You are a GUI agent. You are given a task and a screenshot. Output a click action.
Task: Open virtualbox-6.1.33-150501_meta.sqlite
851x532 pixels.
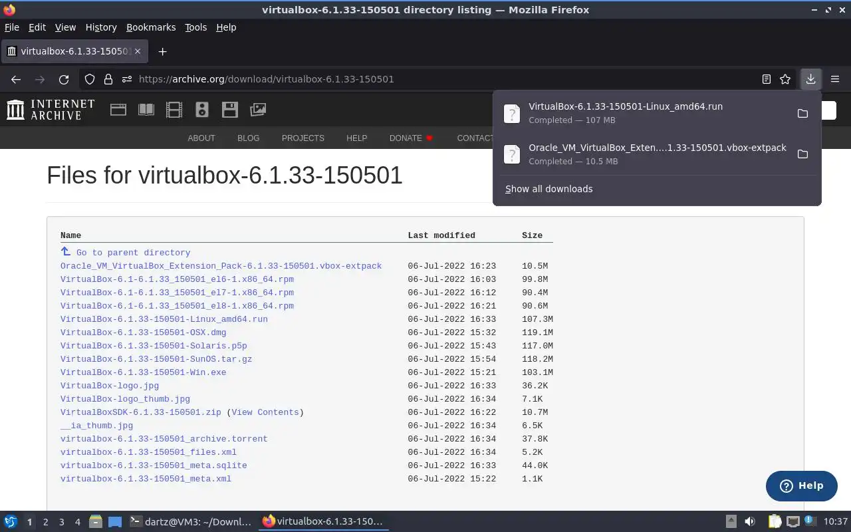pos(154,465)
